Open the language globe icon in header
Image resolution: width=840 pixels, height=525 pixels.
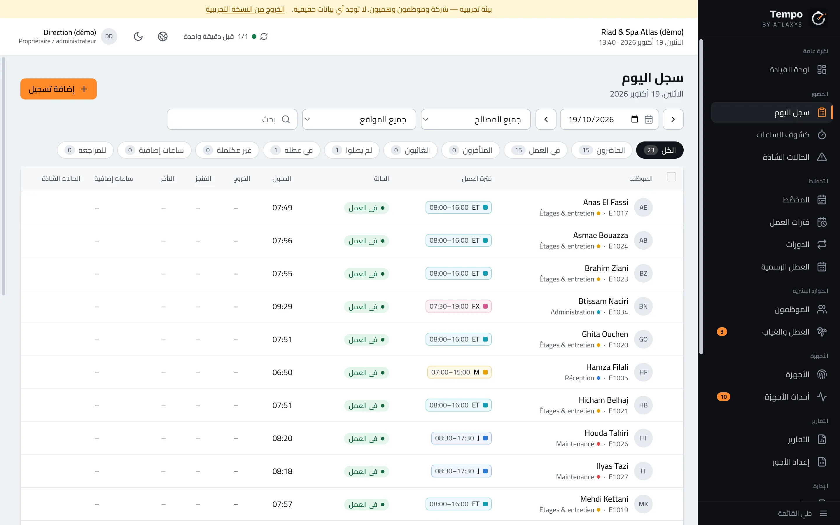coord(162,36)
